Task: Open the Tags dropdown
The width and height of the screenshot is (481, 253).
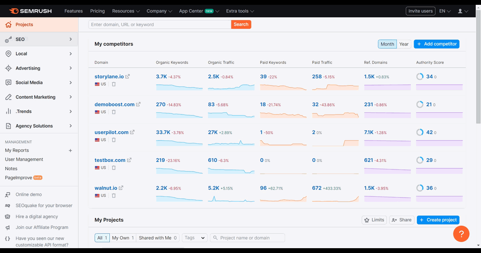Action: click(195, 238)
